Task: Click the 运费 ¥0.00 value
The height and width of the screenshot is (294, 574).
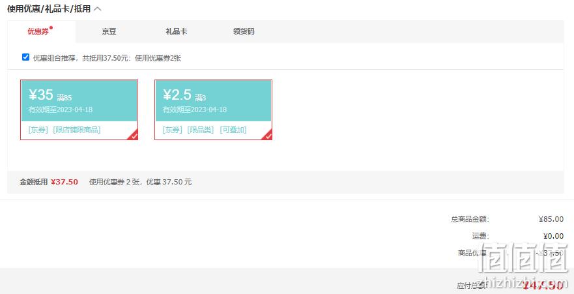Action: pos(554,236)
